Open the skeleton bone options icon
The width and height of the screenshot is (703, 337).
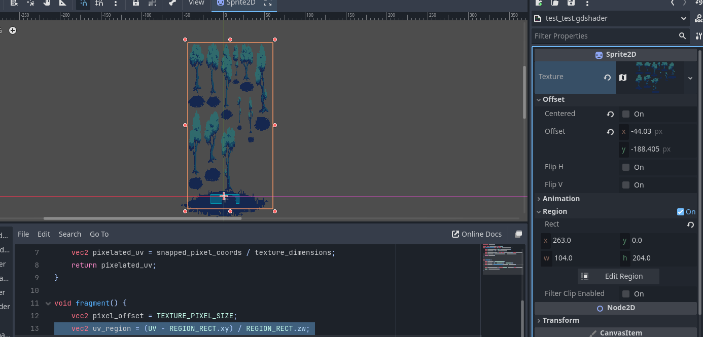(172, 3)
